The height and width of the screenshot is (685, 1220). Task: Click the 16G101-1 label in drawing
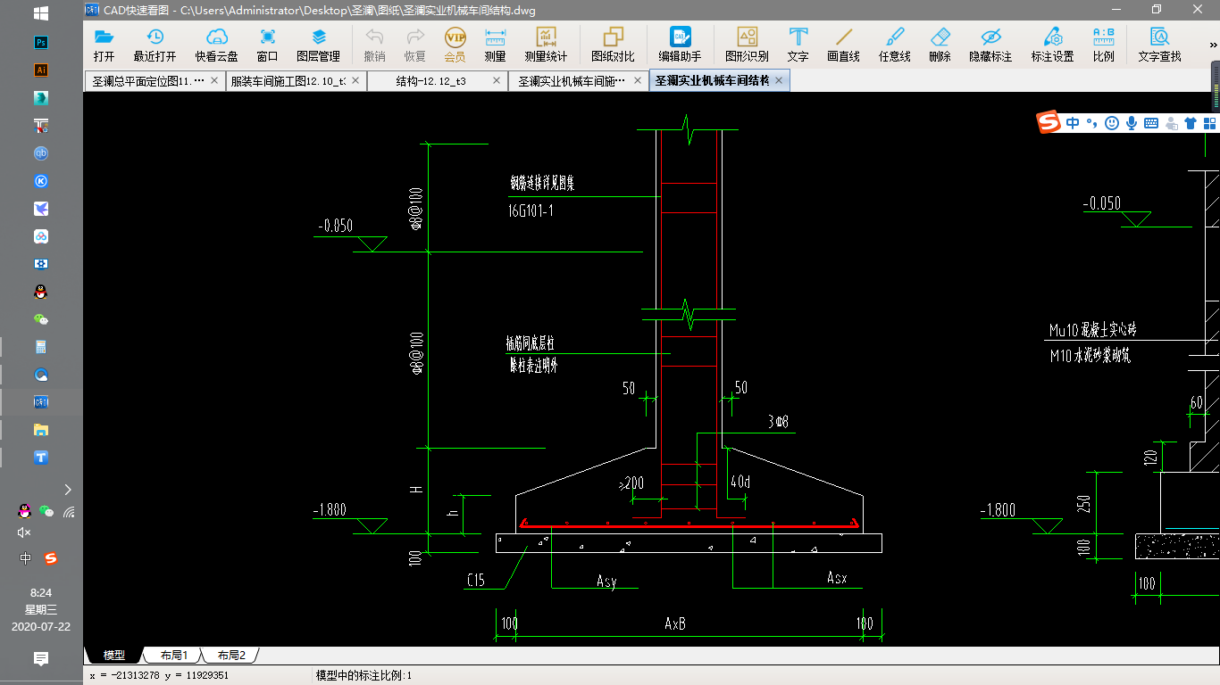pos(531,210)
